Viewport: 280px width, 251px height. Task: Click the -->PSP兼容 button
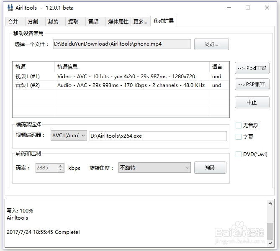point(252,84)
